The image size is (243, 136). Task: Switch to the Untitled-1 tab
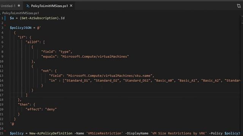coord(8,6)
